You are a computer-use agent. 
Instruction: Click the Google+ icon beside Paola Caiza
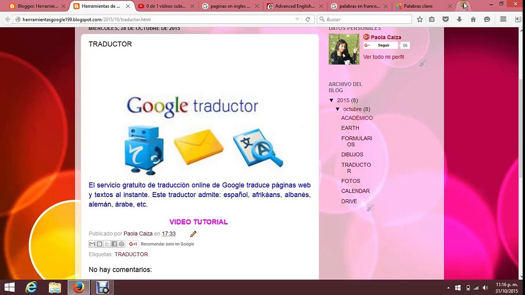click(366, 37)
